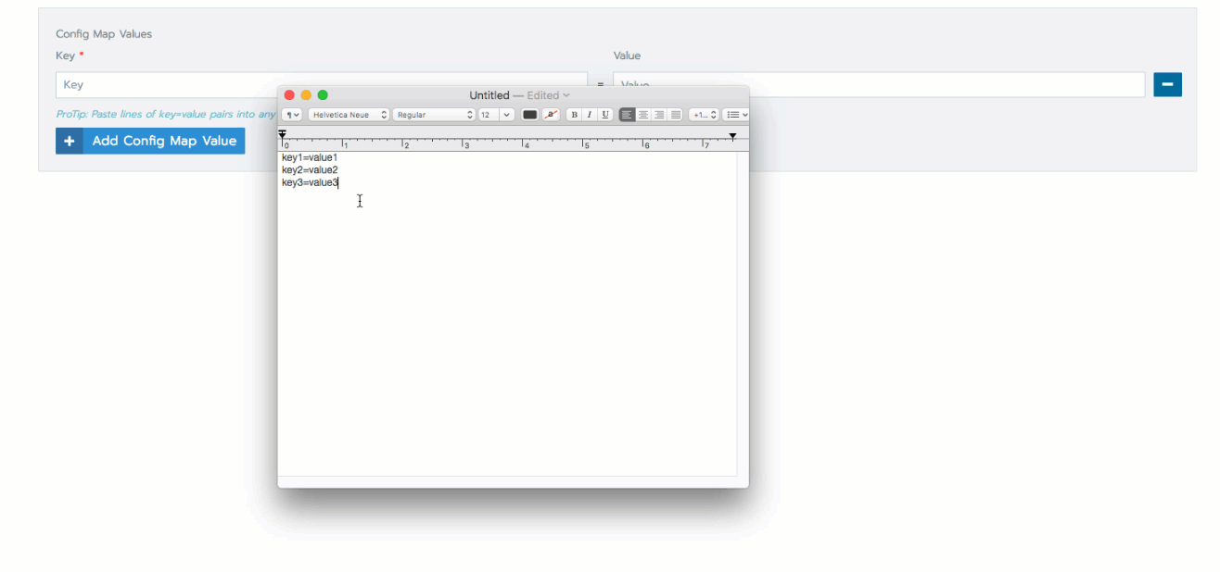Open the paragraph styles menu
1220x572 pixels.
click(x=290, y=114)
